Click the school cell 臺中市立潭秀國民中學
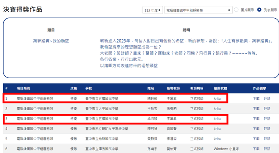 pos(102,149)
